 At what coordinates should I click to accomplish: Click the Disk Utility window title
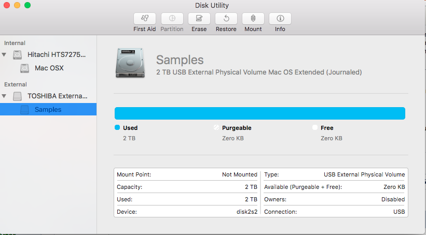(x=212, y=5)
